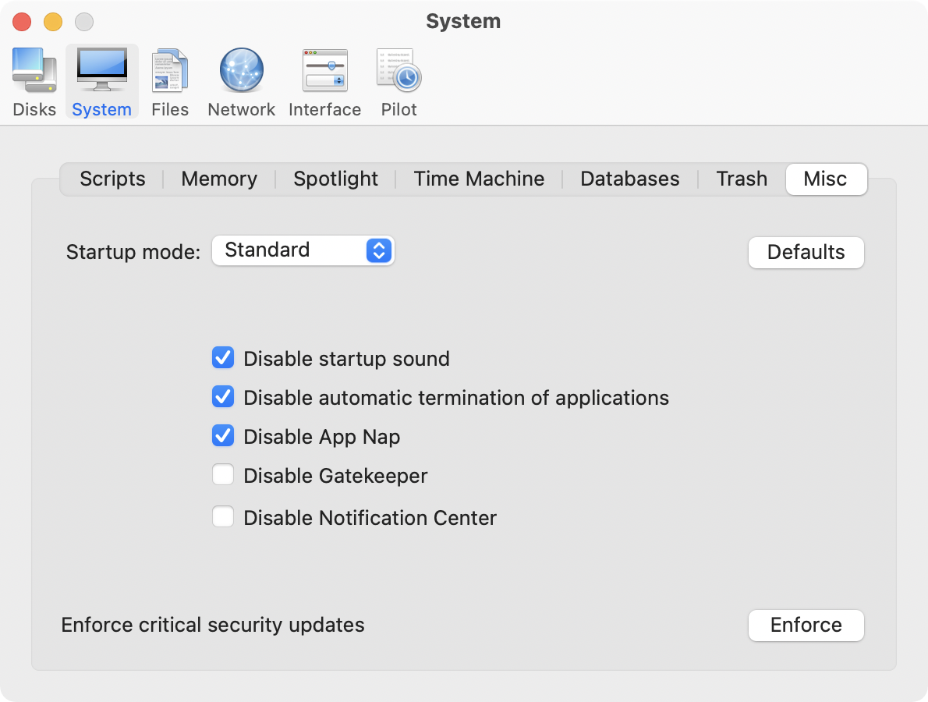Expand the Startup mode dropdown
928x702 pixels.
click(303, 250)
